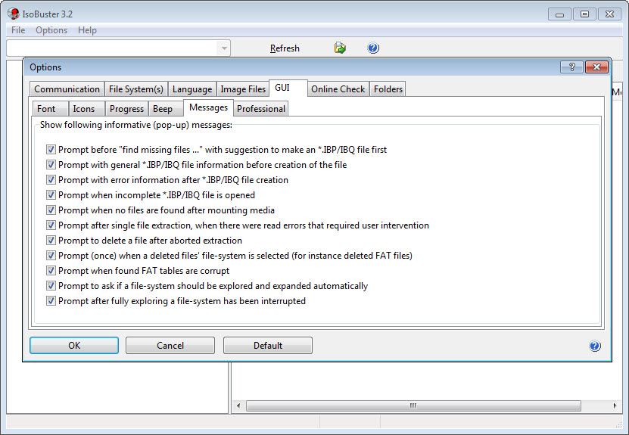This screenshot has width=629, height=435.
Task: Toggle prompt when incomplete IBP/IBQ file is opened
Action: 51,195
